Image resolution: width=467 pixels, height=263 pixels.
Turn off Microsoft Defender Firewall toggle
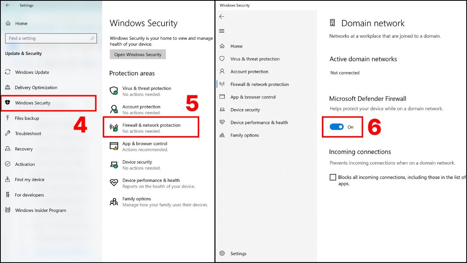pos(337,127)
